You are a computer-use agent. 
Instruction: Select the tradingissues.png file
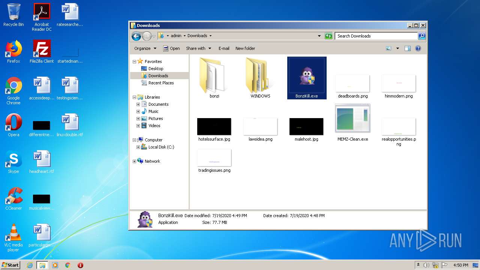point(214,161)
